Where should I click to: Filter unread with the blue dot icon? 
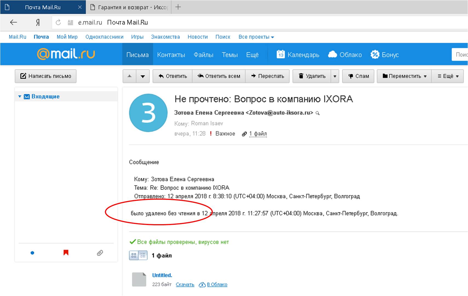click(32, 253)
